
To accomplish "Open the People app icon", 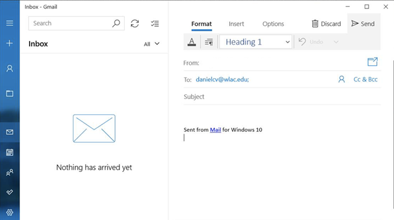I will pos(10,172).
